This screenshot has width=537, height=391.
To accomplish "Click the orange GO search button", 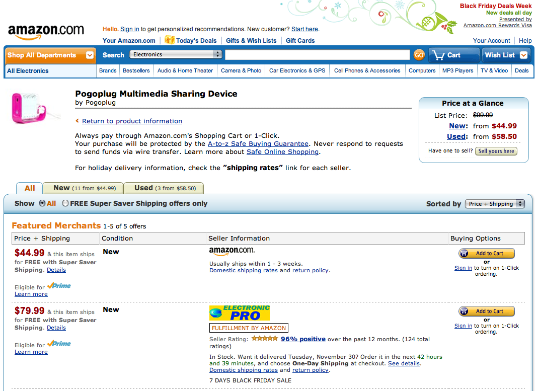I will [x=419, y=55].
